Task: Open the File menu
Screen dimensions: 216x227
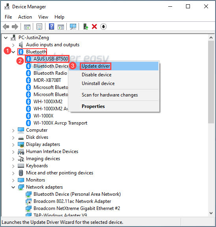Action: 8,17
